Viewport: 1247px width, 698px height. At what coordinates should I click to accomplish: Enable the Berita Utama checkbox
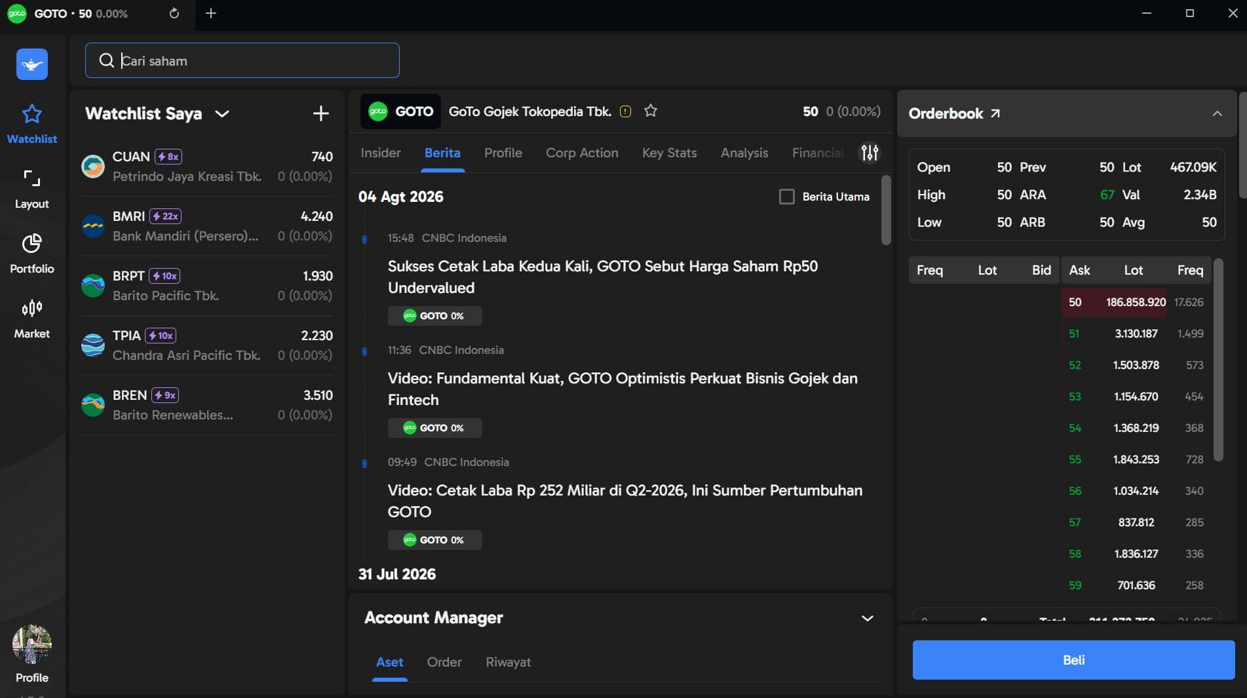tap(786, 197)
